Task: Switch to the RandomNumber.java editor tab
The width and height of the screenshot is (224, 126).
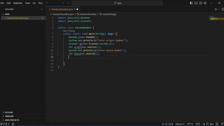Action: 63,9
